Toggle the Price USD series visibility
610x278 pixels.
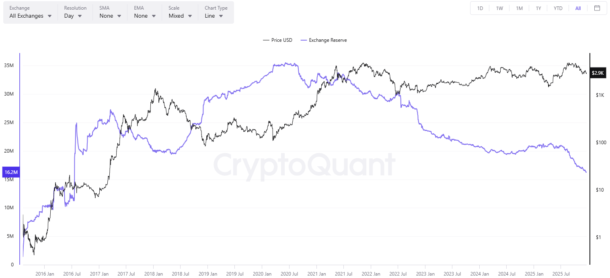pos(277,40)
